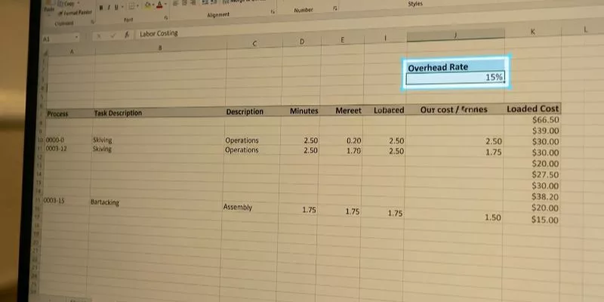Open the Clipboard group dialog launcher
The height and width of the screenshot is (302, 604).
(92, 22)
